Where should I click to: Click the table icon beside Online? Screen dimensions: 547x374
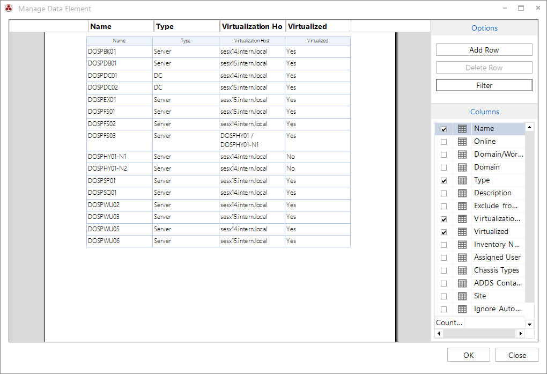click(x=462, y=142)
